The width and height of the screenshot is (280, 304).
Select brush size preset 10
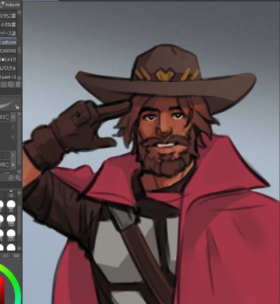(x=11, y=194)
